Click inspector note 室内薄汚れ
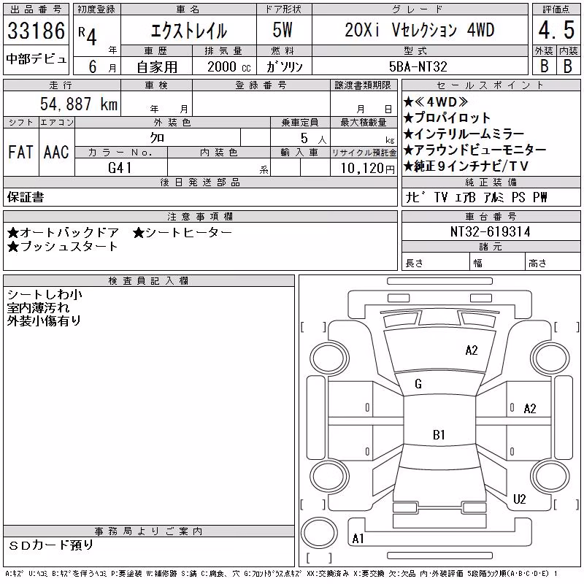Viewport: 584px width, 584px height. pos(38,307)
